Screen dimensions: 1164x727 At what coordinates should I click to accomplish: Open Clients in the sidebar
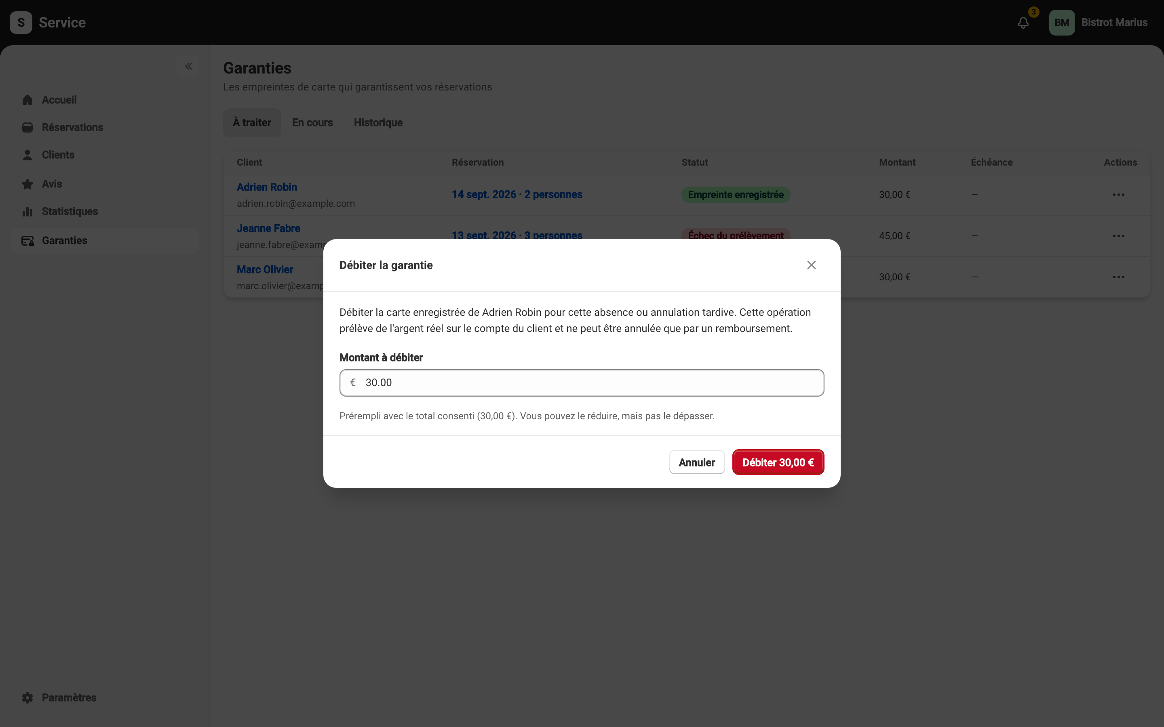[x=104, y=155]
